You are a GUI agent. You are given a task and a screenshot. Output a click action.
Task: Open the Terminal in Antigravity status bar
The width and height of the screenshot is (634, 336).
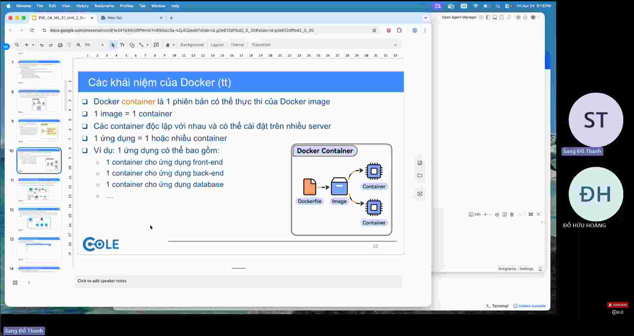pyautogui.click(x=497, y=306)
